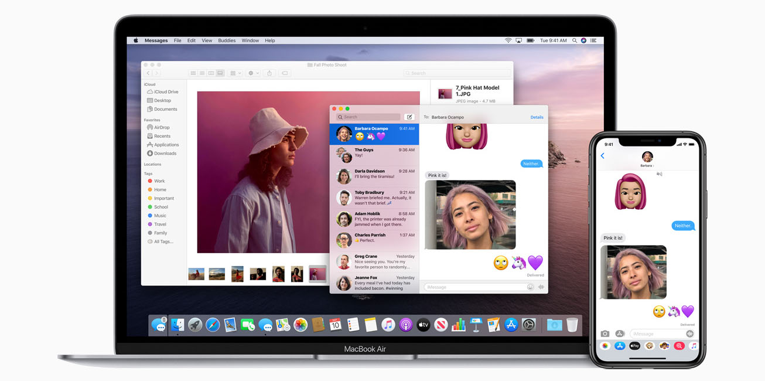Click the audio record icon in Mac Messages

pyautogui.click(x=541, y=287)
